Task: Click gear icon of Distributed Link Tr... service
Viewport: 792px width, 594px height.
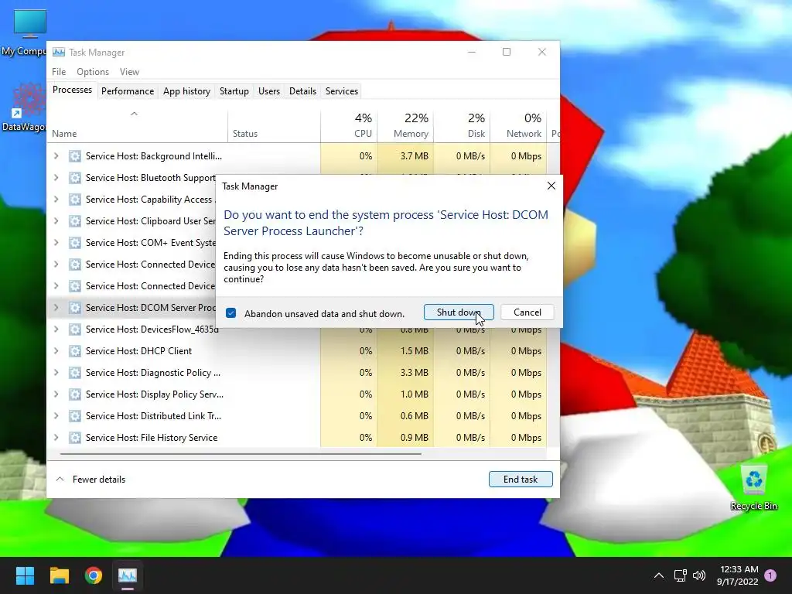Action: [x=75, y=416]
